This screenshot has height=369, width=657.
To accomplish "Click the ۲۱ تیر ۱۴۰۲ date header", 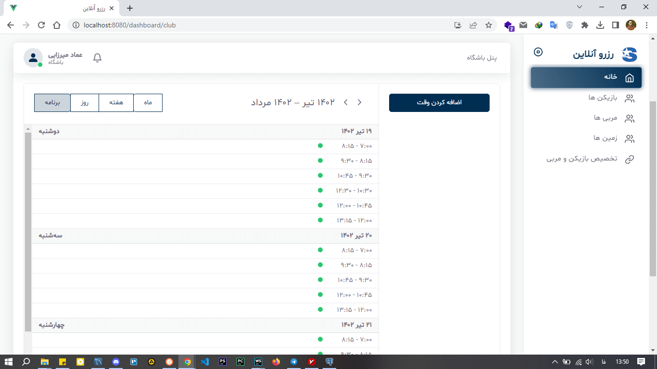I will [x=356, y=325].
